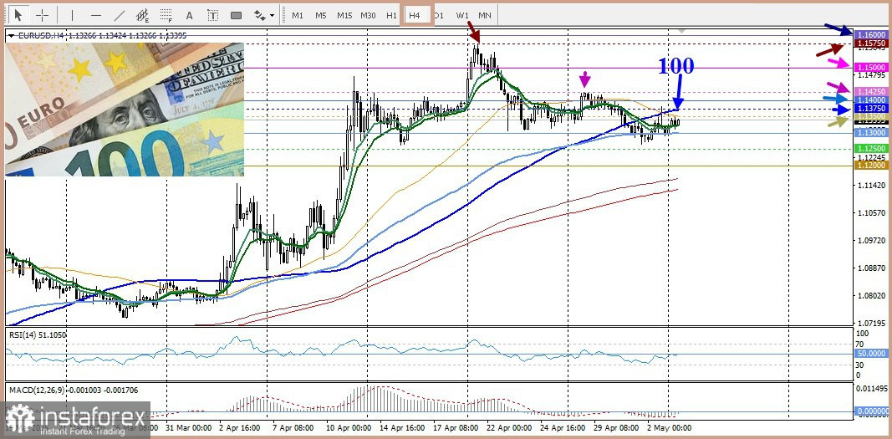This screenshot has height=439, width=892.
Task: Activate the crosshair tool
Action: coord(42,15)
